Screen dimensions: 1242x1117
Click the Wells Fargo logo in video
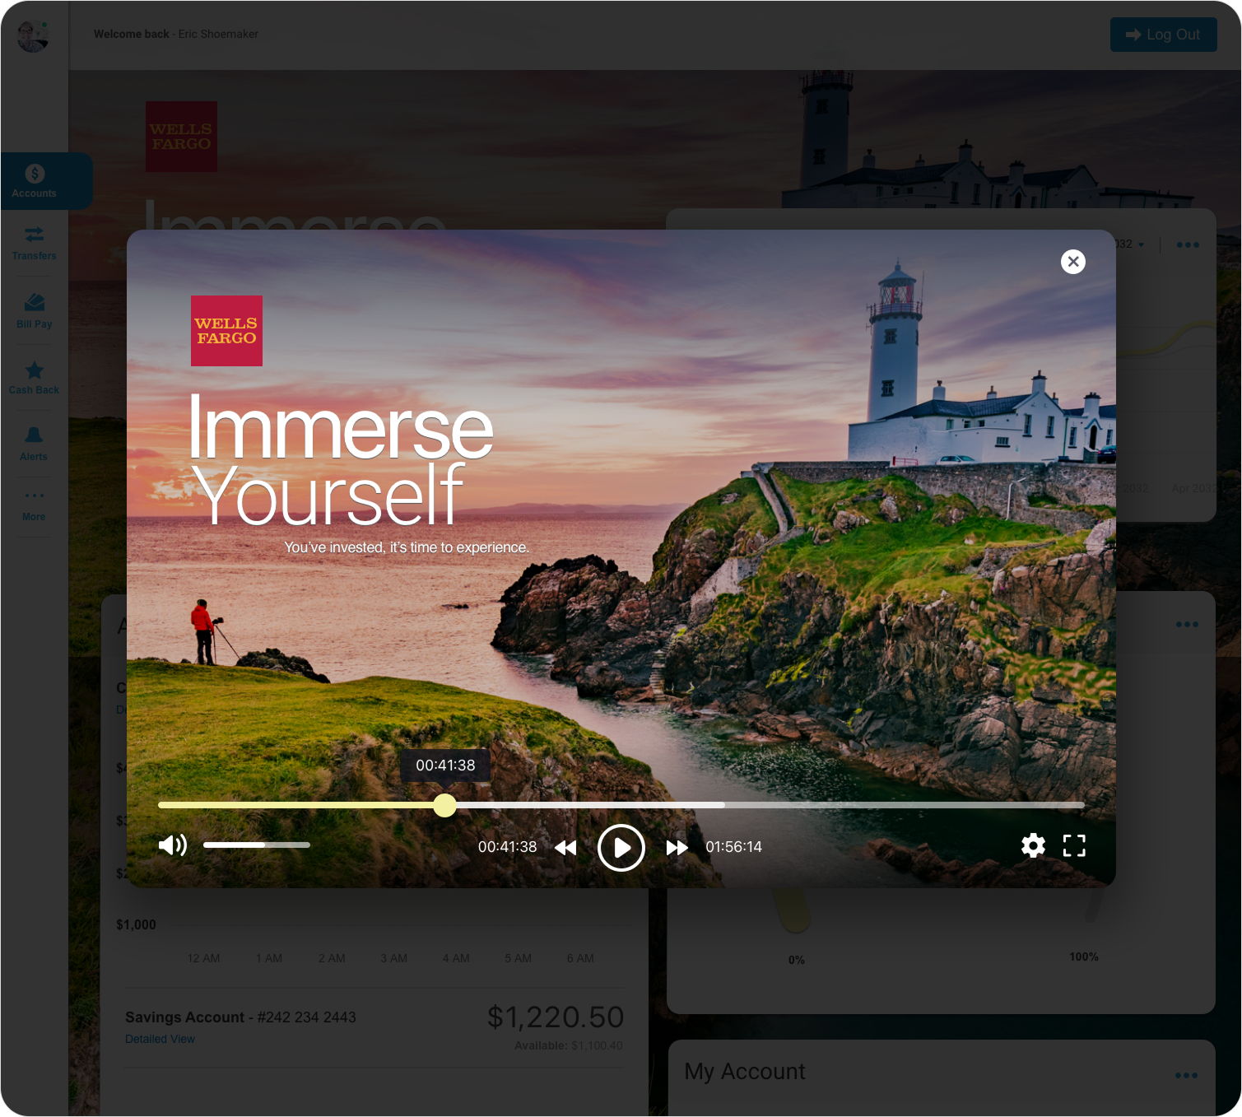click(x=226, y=331)
